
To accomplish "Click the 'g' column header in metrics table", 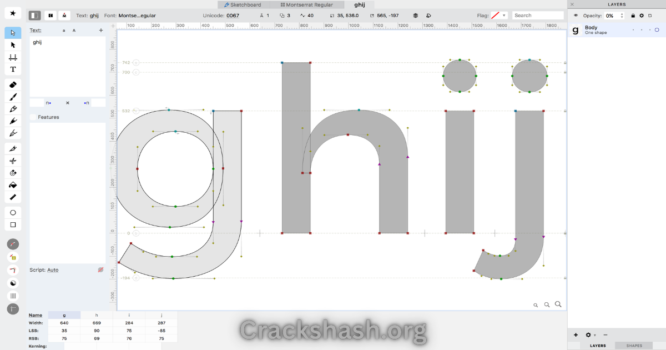I will [64, 315].
